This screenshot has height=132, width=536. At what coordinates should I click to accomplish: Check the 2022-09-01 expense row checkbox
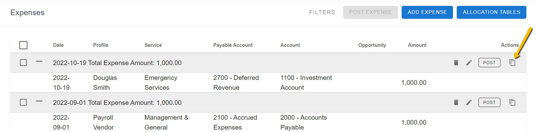point(23,102)
